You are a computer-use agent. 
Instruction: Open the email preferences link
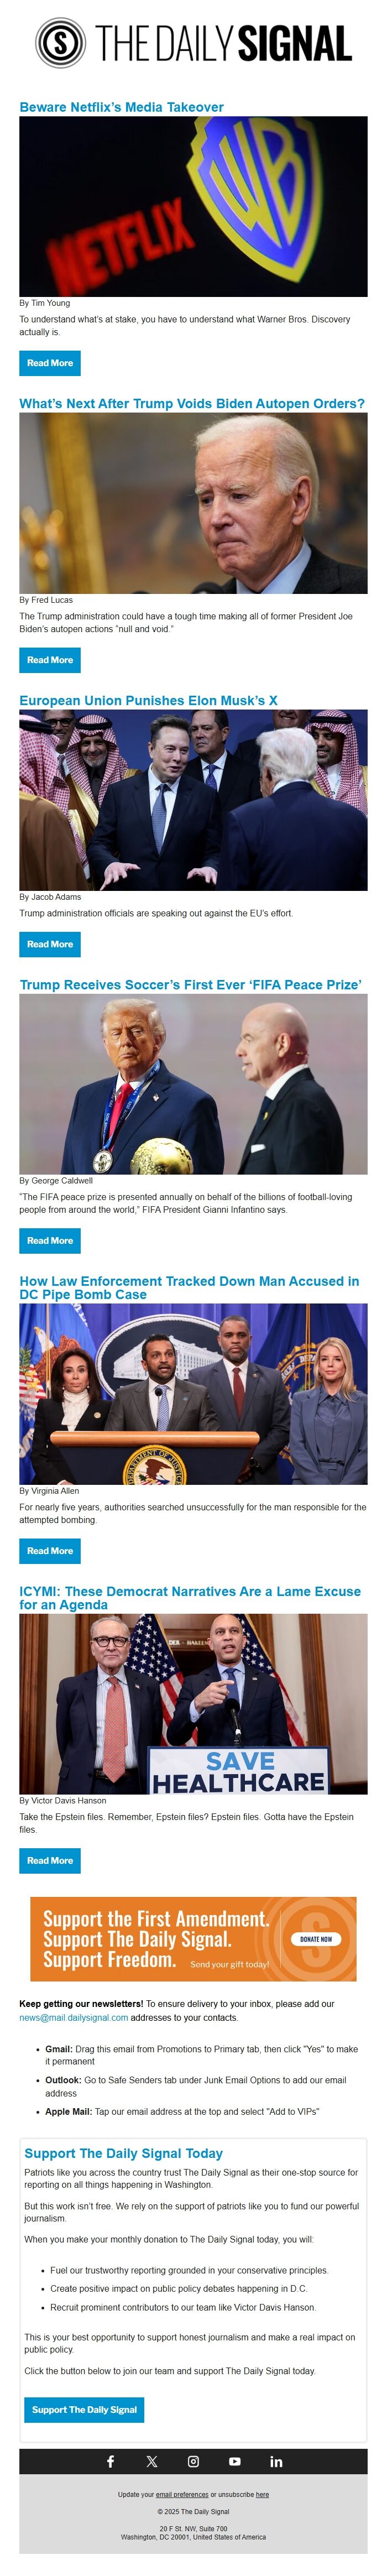pos(182,2495)
